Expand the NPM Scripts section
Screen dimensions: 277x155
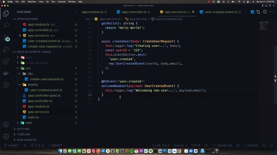coord(26,140)
